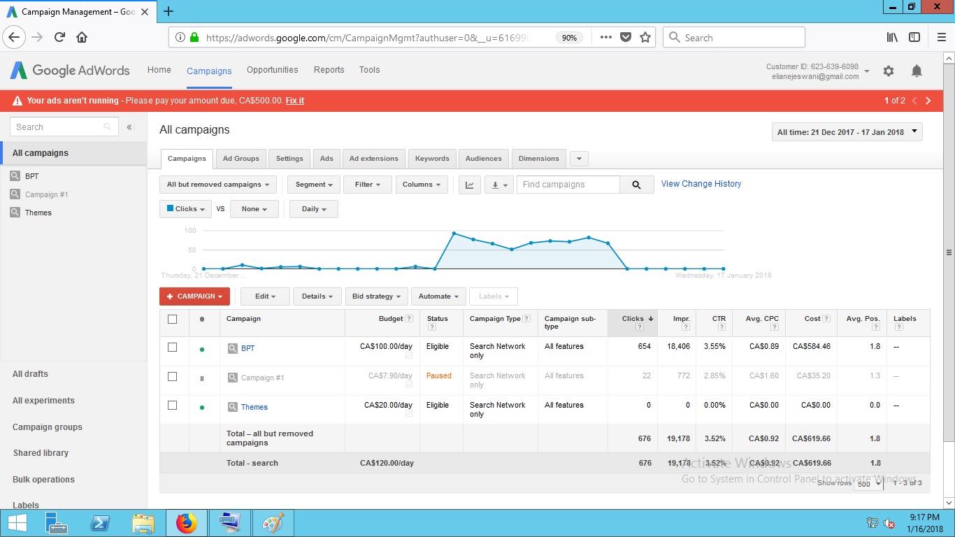
Task: Open Windows Start menu
Action: coord(17,523)
